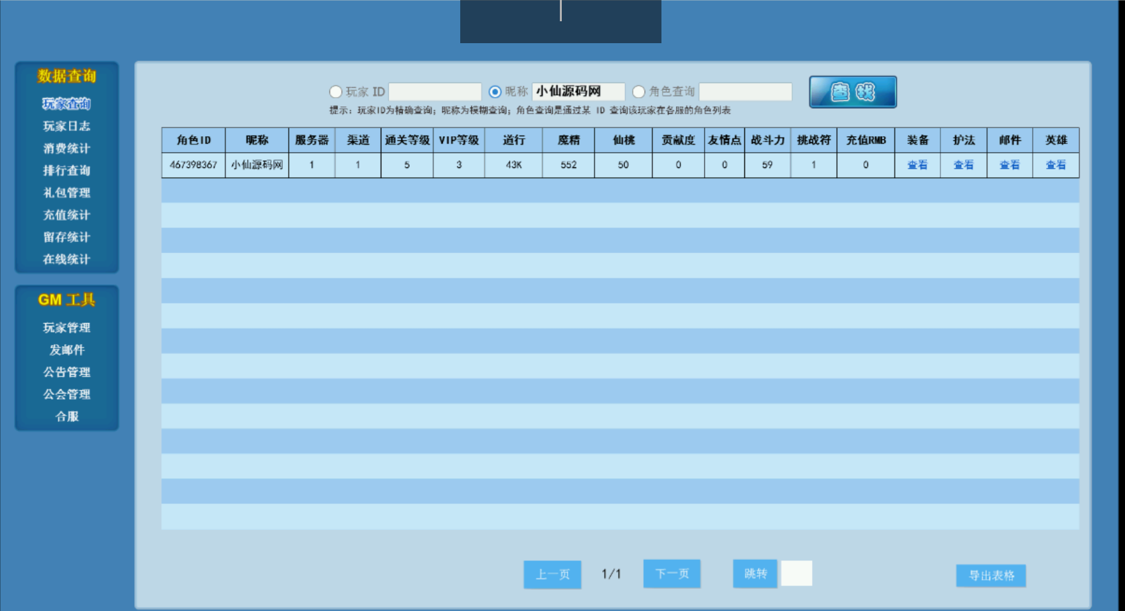This screenshot has width=1125, height=611.
Task: Click 查看 link in 邮件 column
Action: (x=1009, y=165)
